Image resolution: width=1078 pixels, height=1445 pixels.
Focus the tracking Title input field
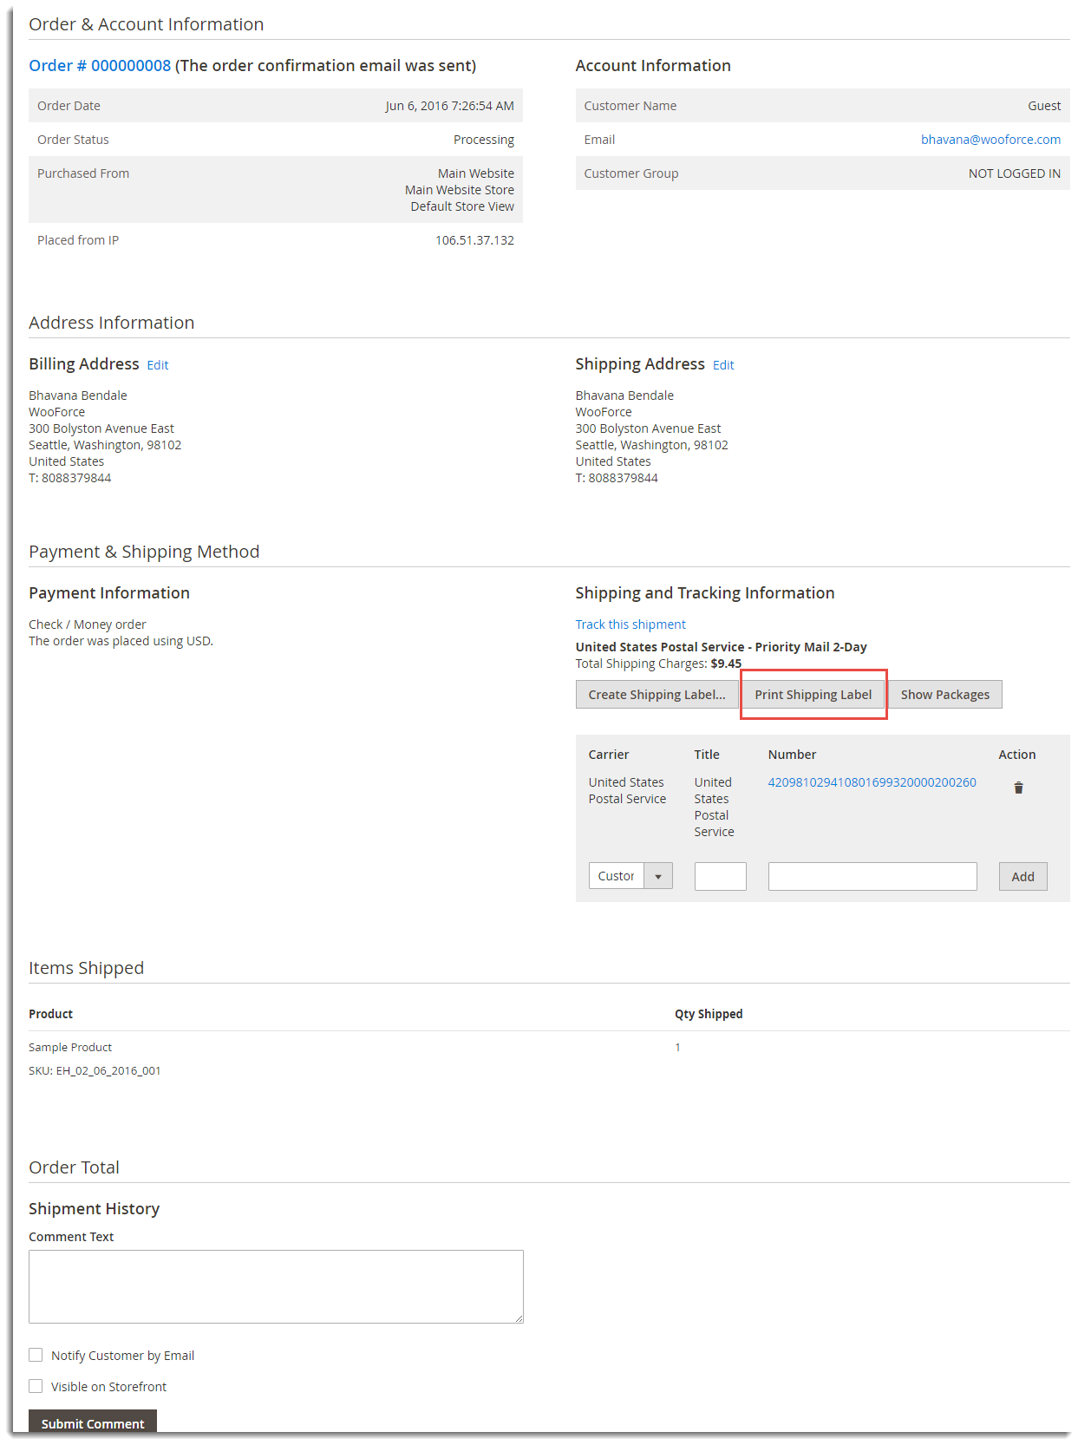tap(720, 876)
